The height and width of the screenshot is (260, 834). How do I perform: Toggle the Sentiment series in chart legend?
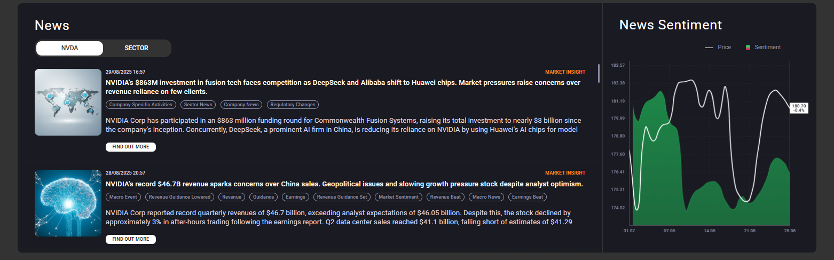tap(767, 48)
